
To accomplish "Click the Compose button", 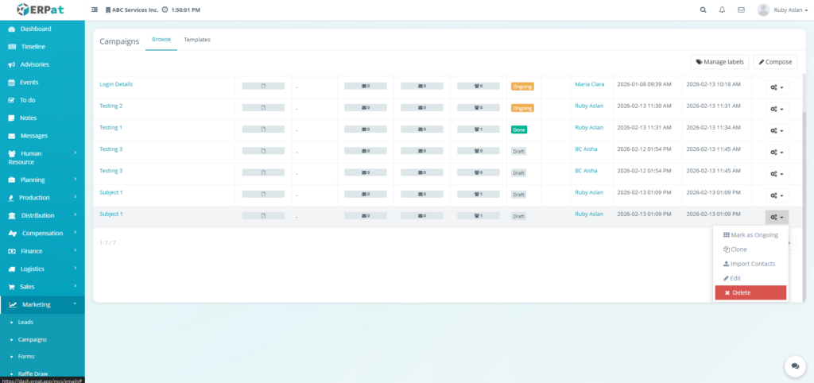I will point(775,61).
